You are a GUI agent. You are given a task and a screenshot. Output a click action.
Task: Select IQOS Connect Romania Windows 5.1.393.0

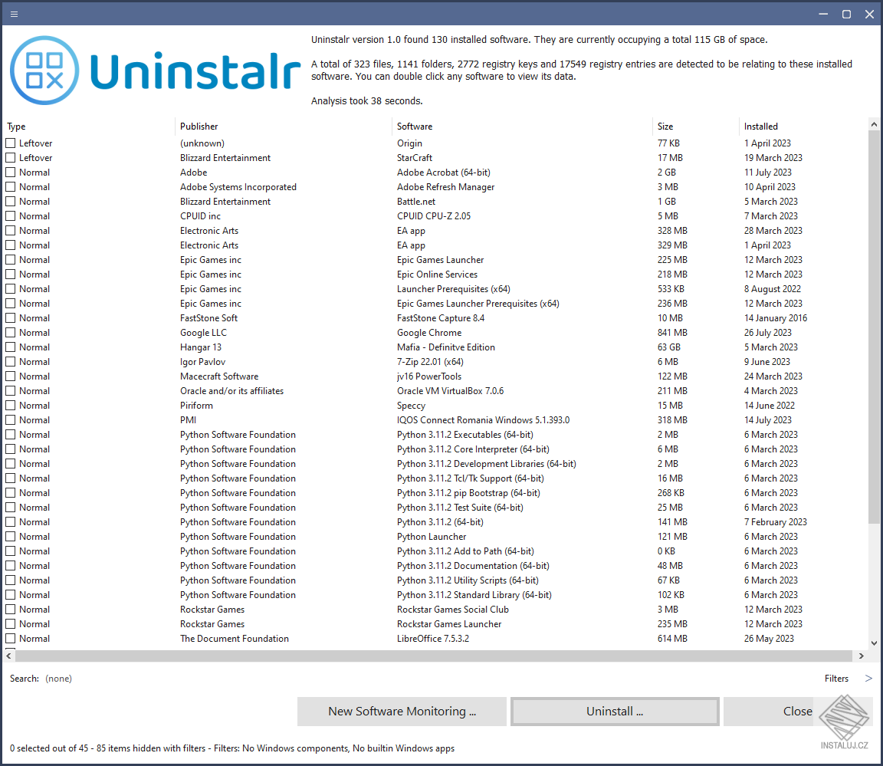click(483, 420)
